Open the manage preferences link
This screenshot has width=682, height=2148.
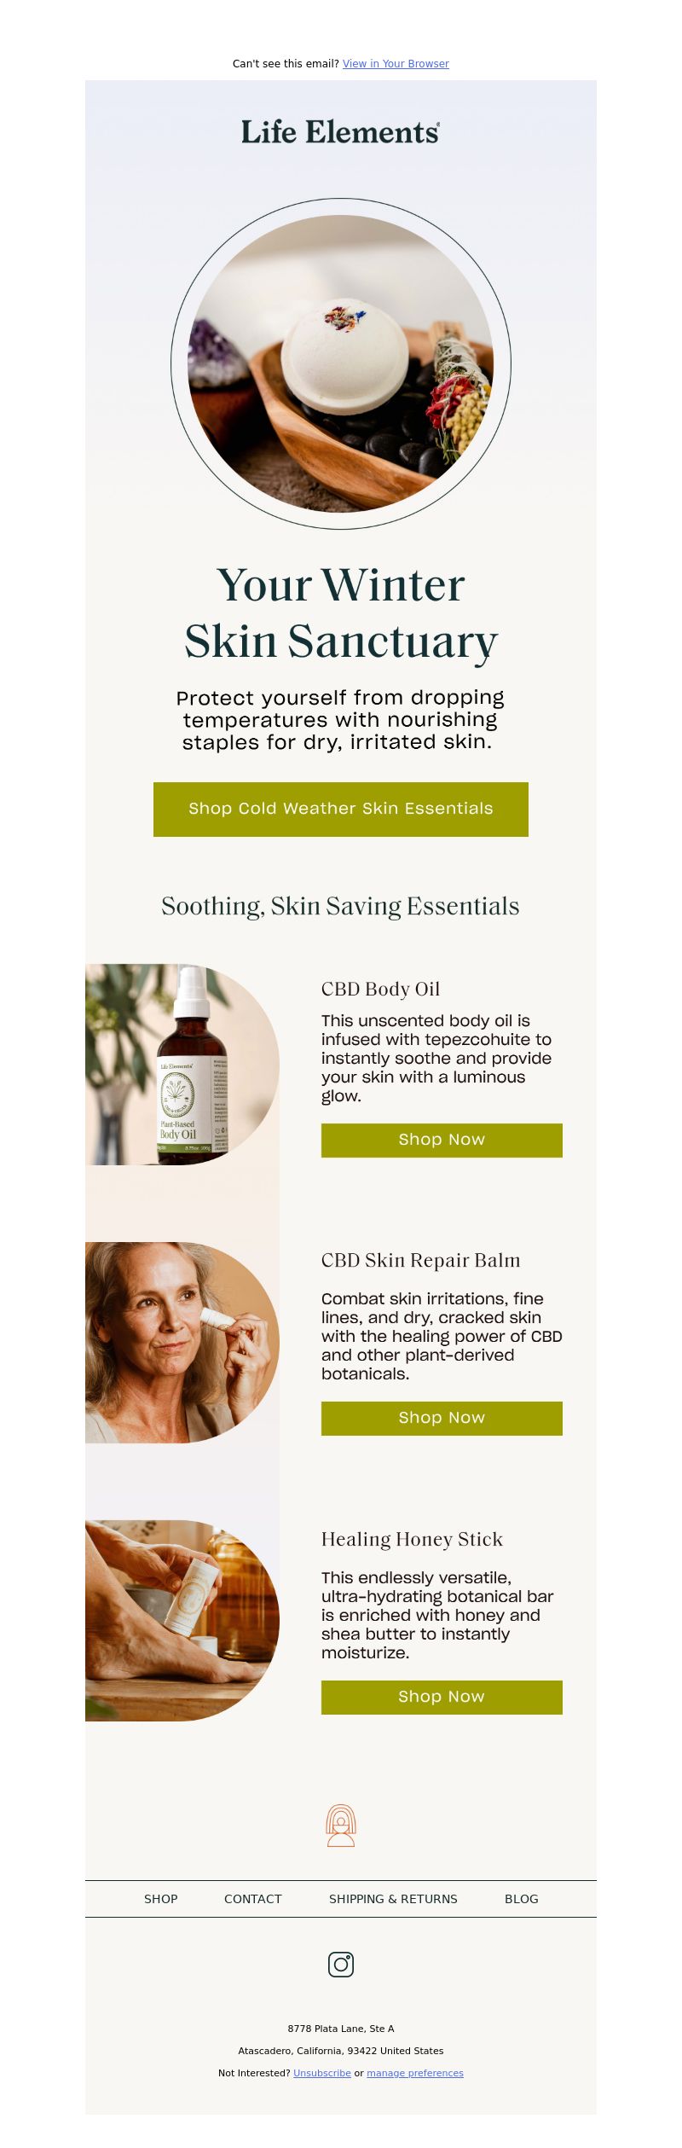pyautogui.click(x=415, y=2073)
